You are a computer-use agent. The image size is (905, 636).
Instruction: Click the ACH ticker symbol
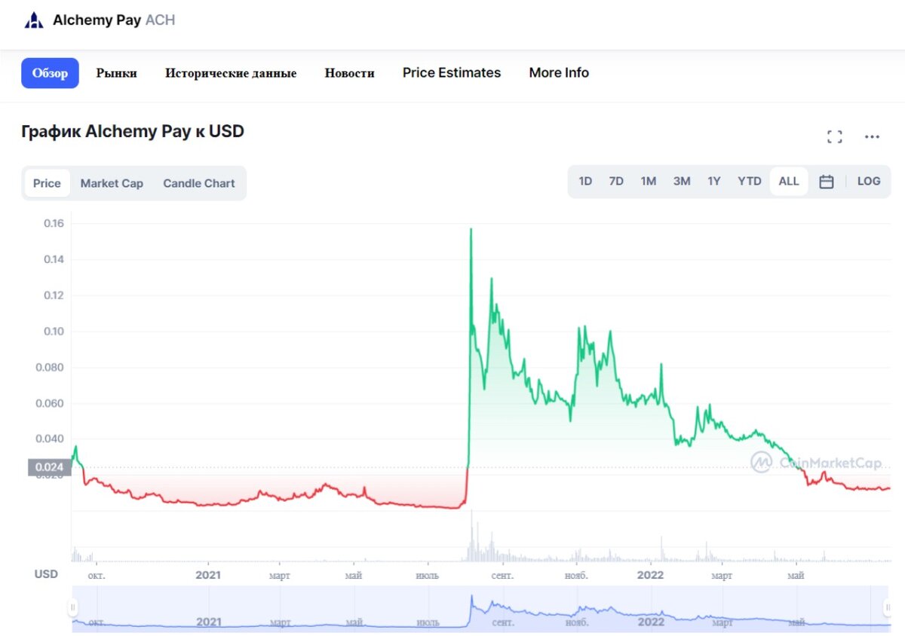[x=160, y=20]
